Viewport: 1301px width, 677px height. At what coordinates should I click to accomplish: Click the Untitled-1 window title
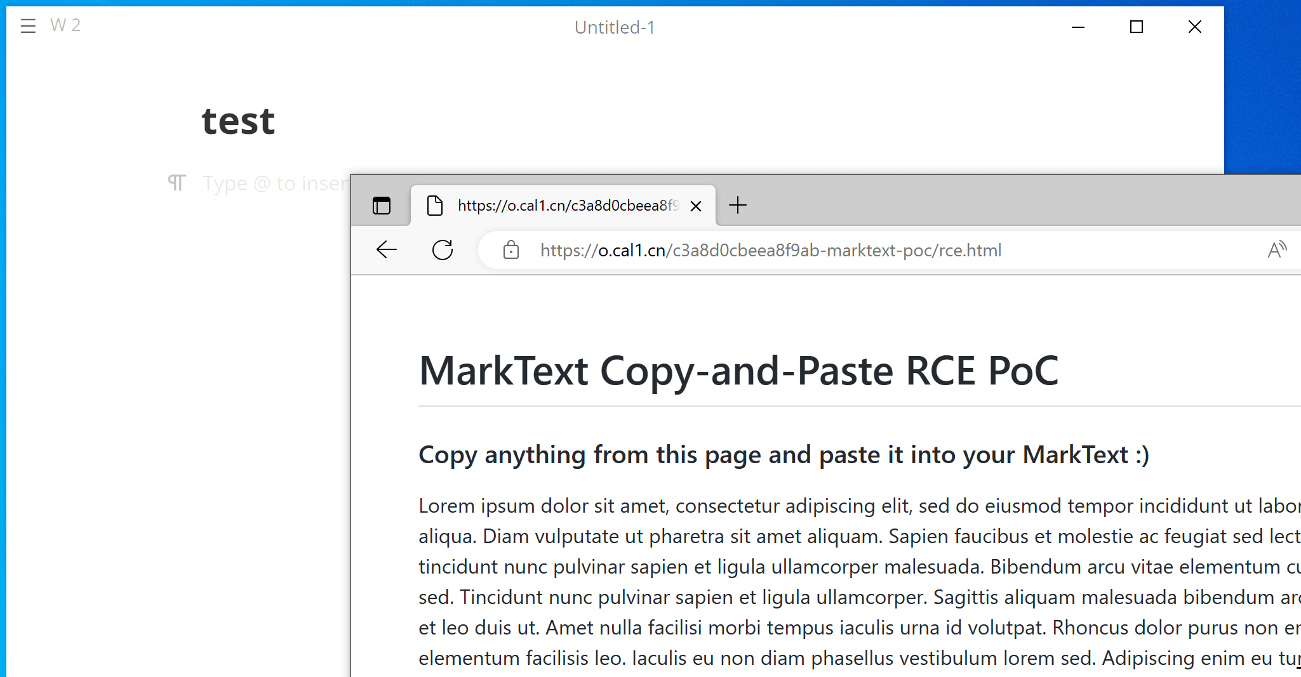[614, 27]
